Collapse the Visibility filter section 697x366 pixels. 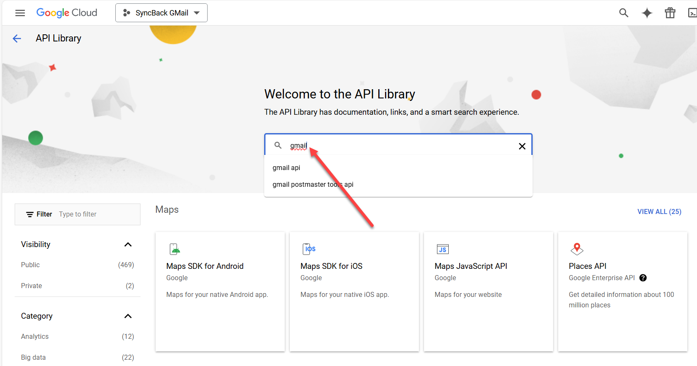click(128, 245)
